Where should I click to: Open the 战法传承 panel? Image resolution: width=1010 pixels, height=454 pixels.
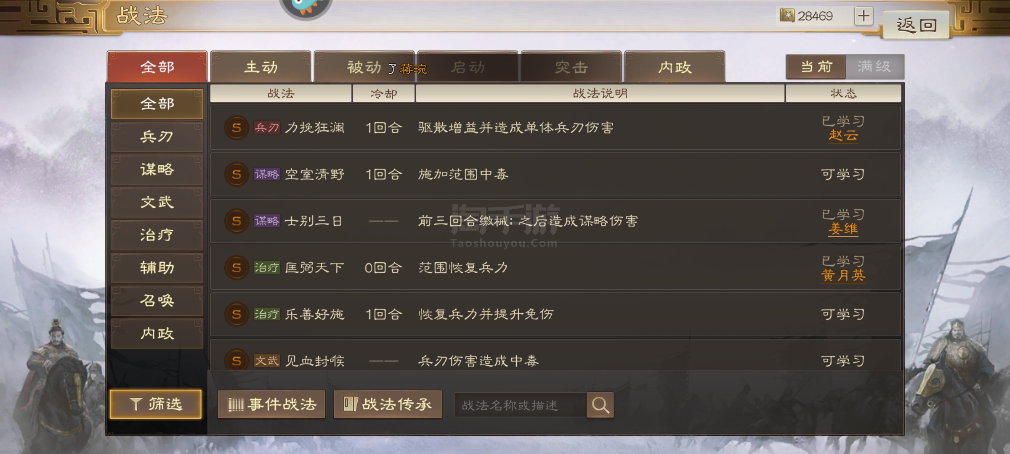388,404
